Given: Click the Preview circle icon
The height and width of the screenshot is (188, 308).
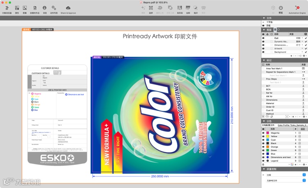Looking at the screenshot, I should point(281,8).
